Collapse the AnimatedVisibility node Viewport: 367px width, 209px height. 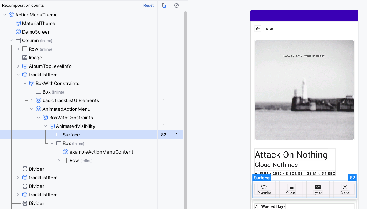(45, 126)
